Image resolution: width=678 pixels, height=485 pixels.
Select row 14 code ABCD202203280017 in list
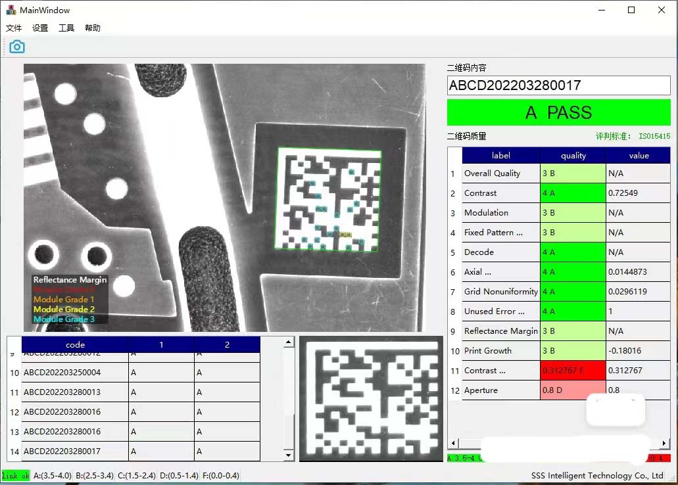[75, 451]
